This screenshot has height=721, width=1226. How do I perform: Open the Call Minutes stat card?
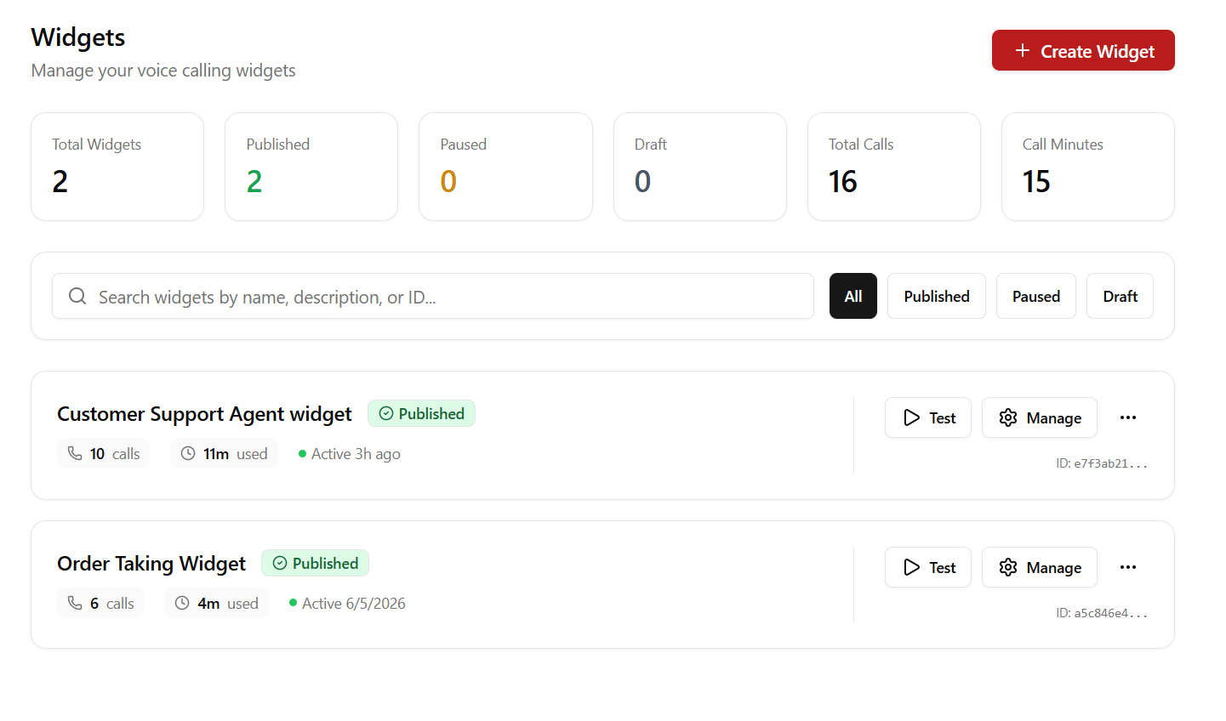pyautogui.click(x=1088, y=167)
